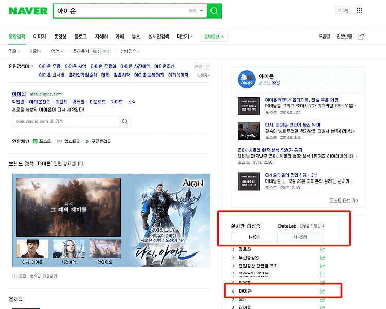Open the 정렬 dropdown
The image size is (386, 309).
(14, 51)
